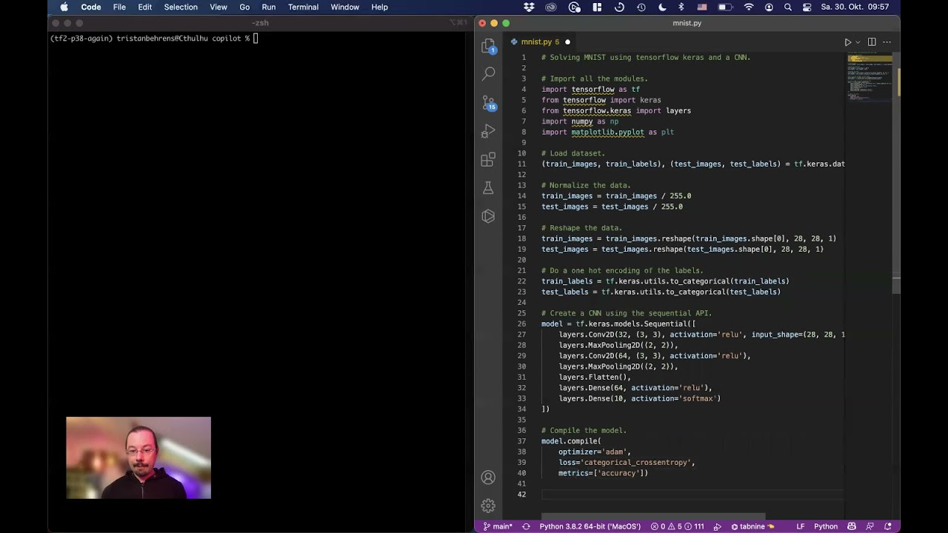
Task: Open the Terminal menu
Action: pos(303,7)
